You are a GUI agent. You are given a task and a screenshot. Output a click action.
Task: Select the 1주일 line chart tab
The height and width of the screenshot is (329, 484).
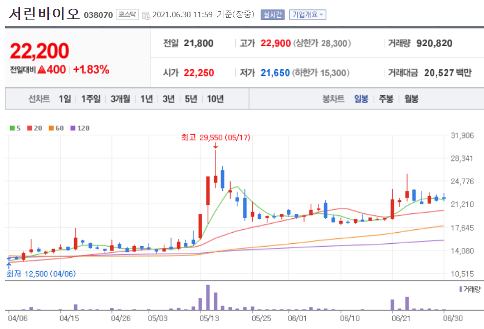click(91, 99)
